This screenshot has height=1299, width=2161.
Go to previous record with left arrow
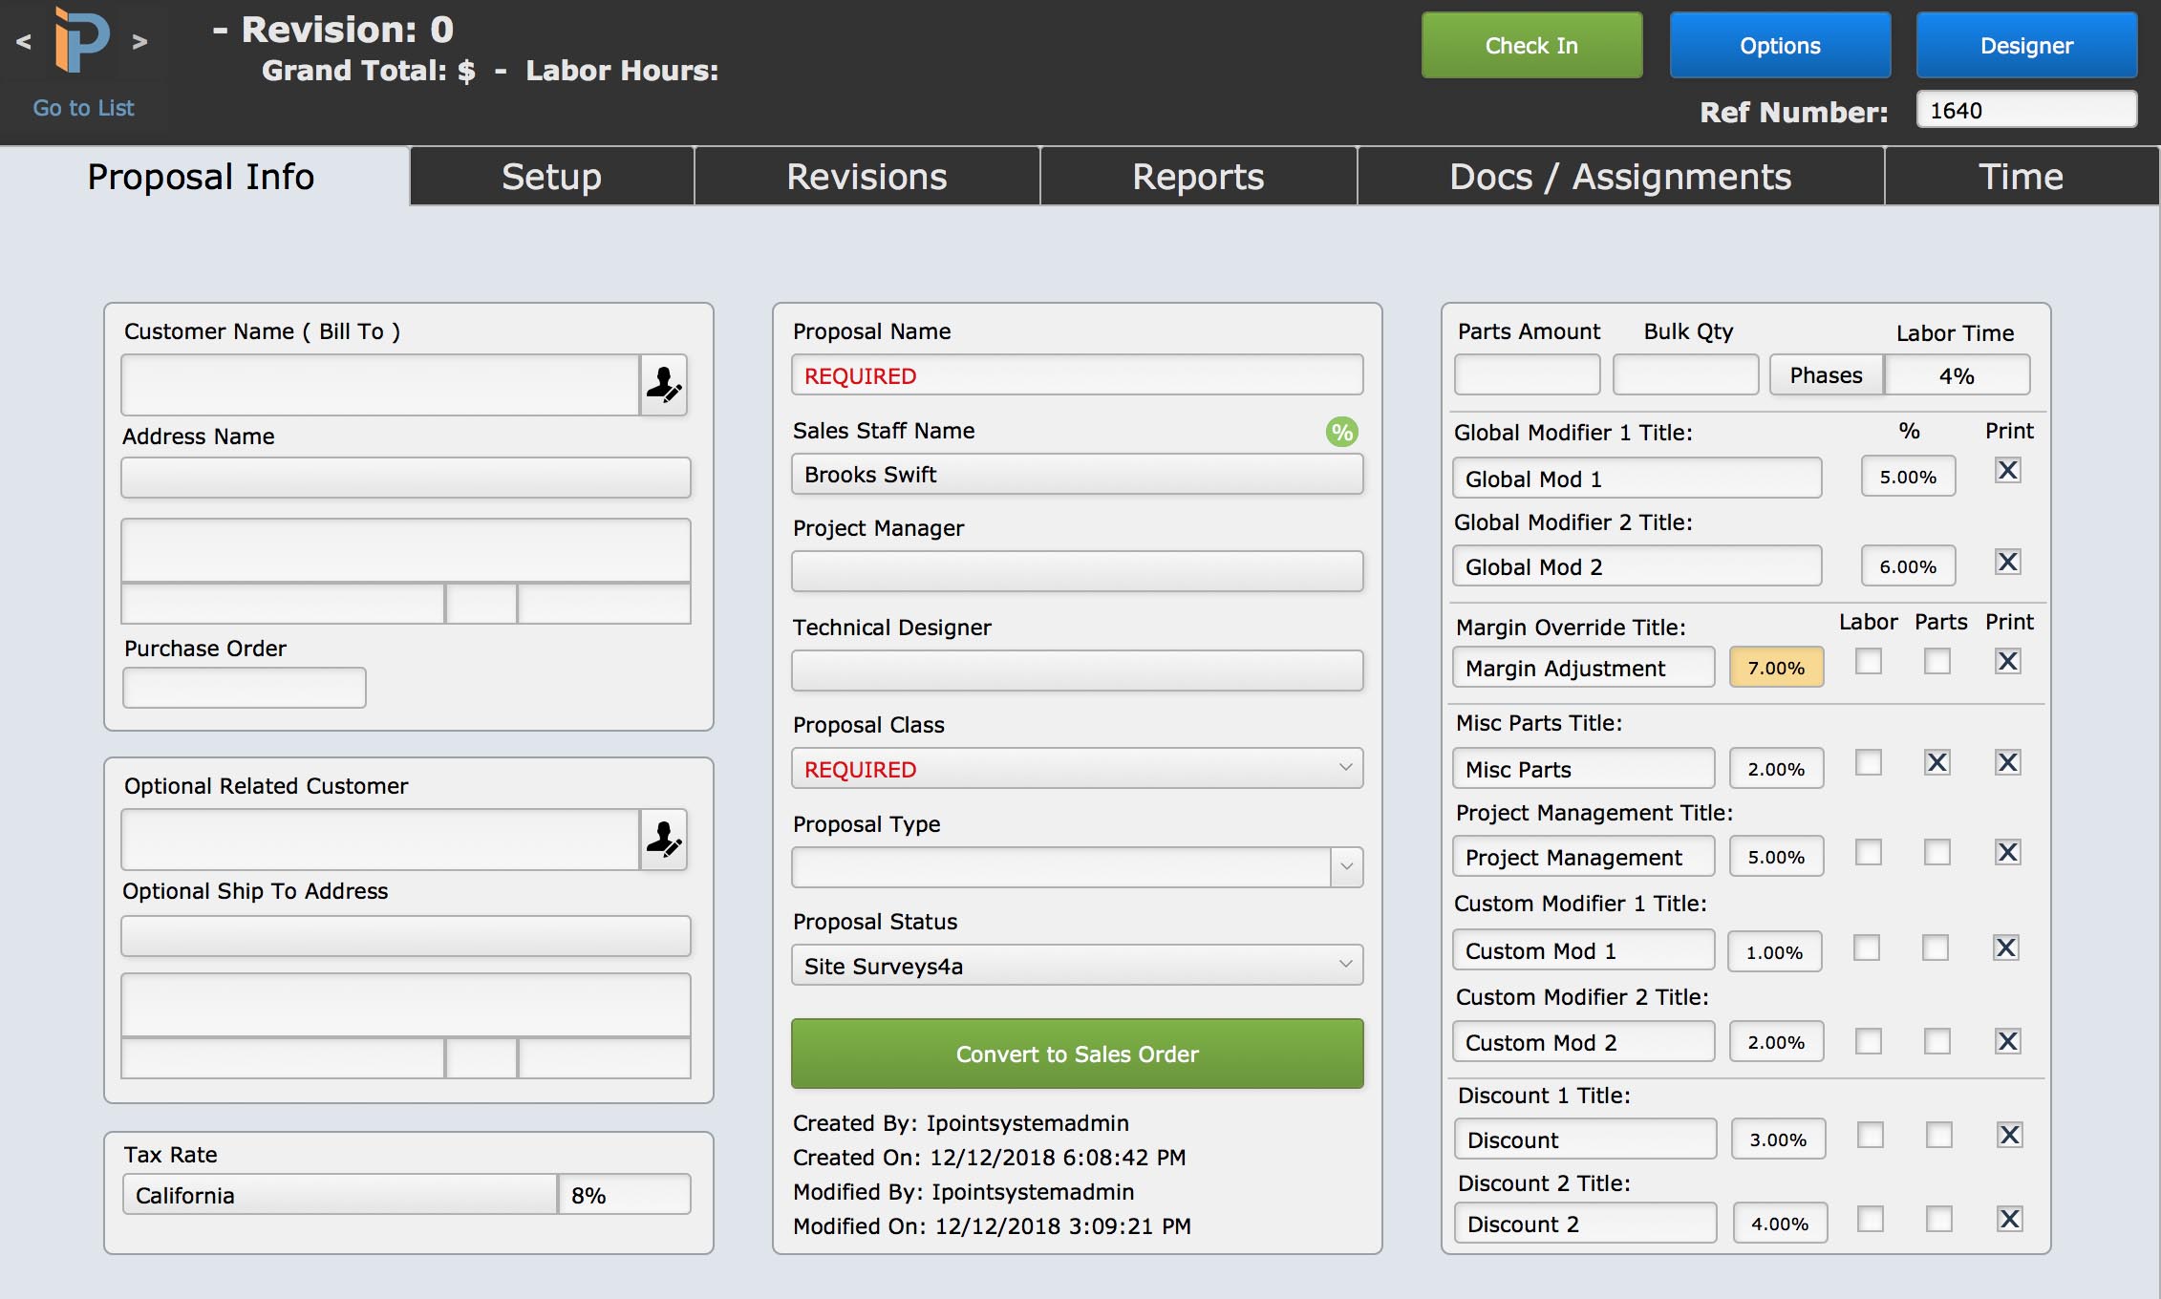[x=24, y=41]
